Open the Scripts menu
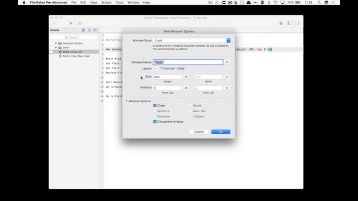Screen dimensions: 358x201 [106, 2]
